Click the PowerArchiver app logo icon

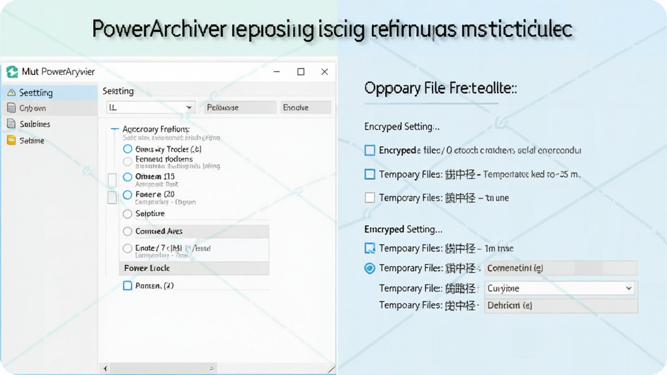tap(12, 72)
